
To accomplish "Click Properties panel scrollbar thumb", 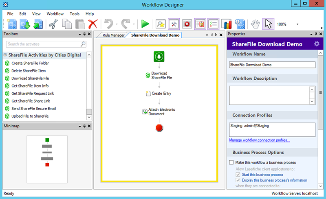I will [x=320, y=92].
